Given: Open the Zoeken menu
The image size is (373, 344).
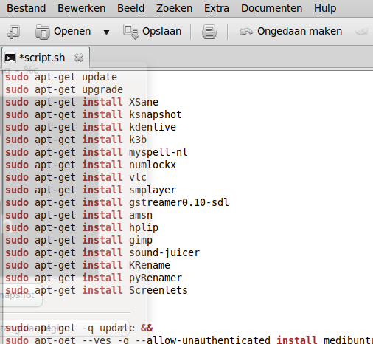Looking at the screenshot, I should click(174, 8).
